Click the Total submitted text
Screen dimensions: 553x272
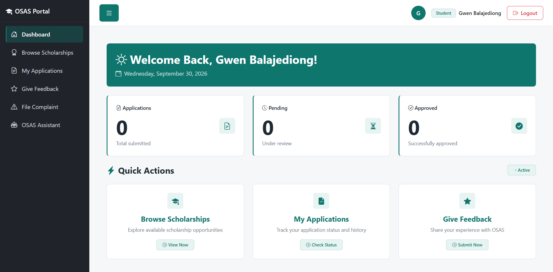[133, 143]
